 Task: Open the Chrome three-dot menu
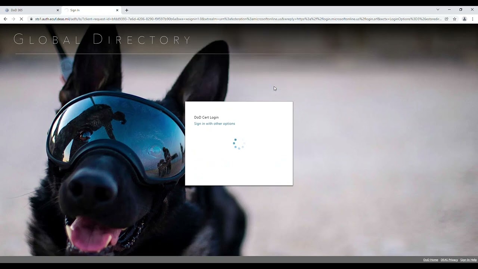[x=472, y=19]
